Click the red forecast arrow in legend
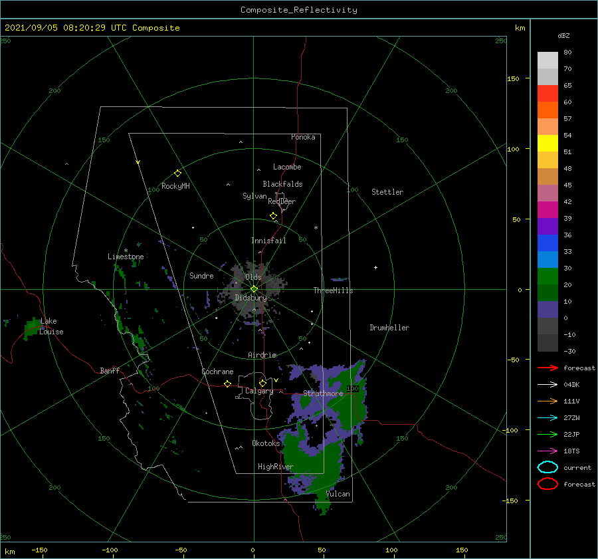Viewport: 598px width, 559px height. 548,368
